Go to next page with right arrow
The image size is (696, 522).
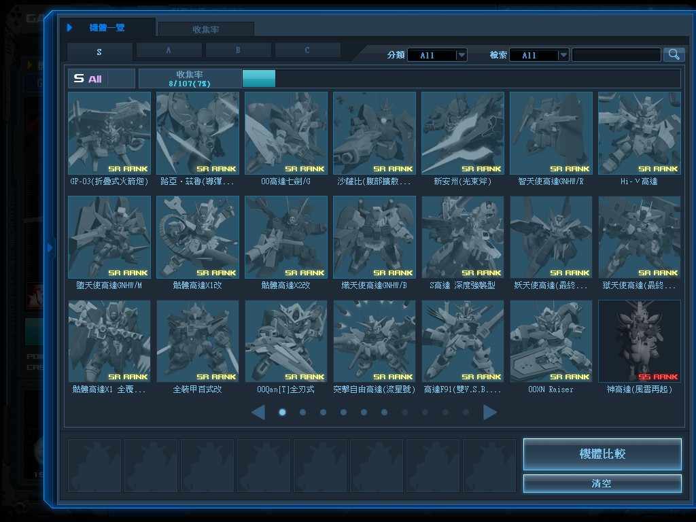click(x=489, y=413)
